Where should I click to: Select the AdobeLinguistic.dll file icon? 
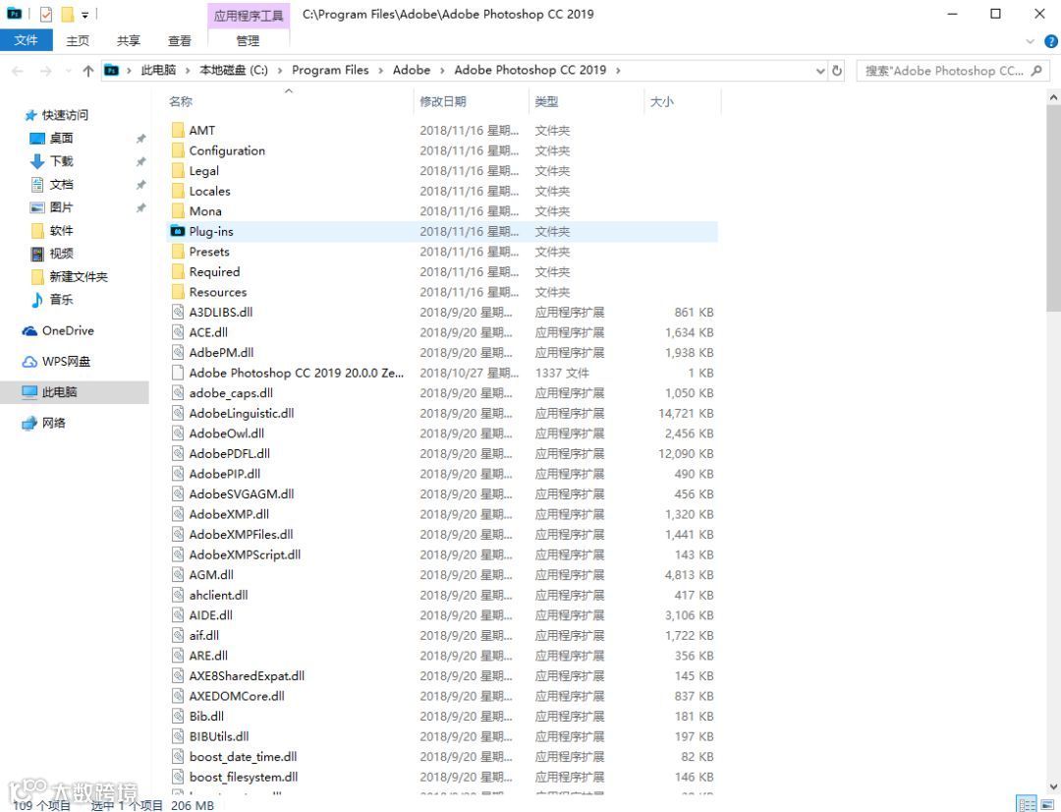point(178,413)
